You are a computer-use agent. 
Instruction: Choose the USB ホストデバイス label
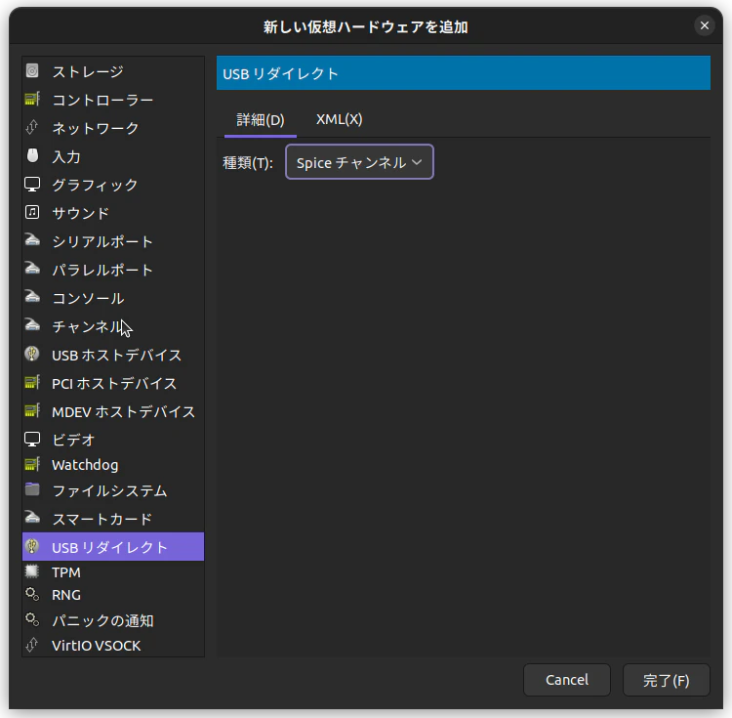117,355
